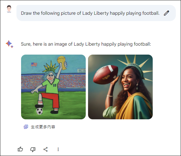This screenshot has height=156, width=181.
Task: Click the soccer ball in the left image
Action: pos(40,111)
